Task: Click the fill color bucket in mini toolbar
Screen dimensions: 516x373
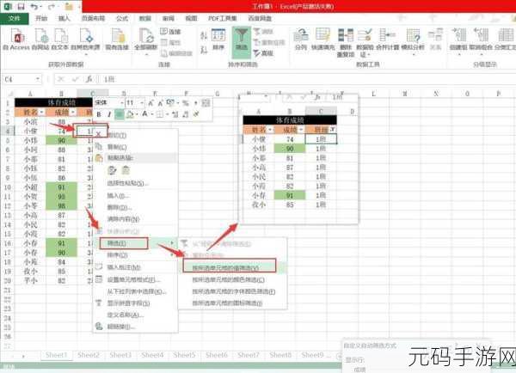Action: [131, 114]
